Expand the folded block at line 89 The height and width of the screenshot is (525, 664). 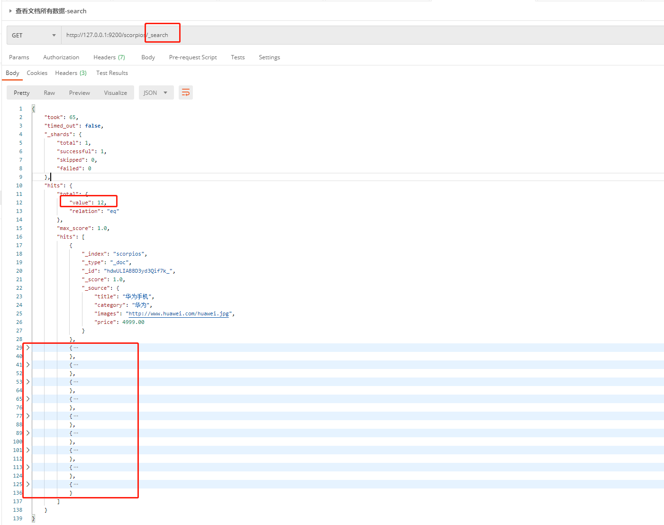click(28, 433)
